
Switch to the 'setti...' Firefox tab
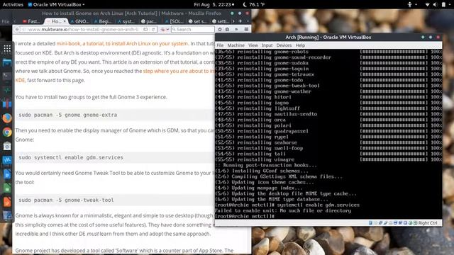point(221,21)
